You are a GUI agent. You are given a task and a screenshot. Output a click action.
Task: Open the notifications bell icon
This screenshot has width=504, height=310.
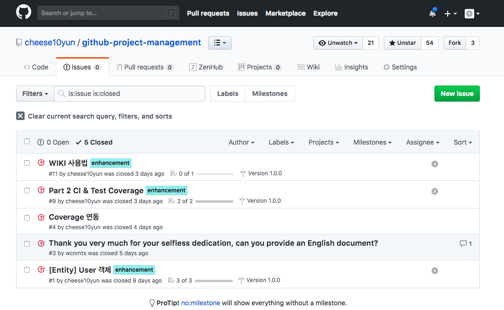coord(433,13)
